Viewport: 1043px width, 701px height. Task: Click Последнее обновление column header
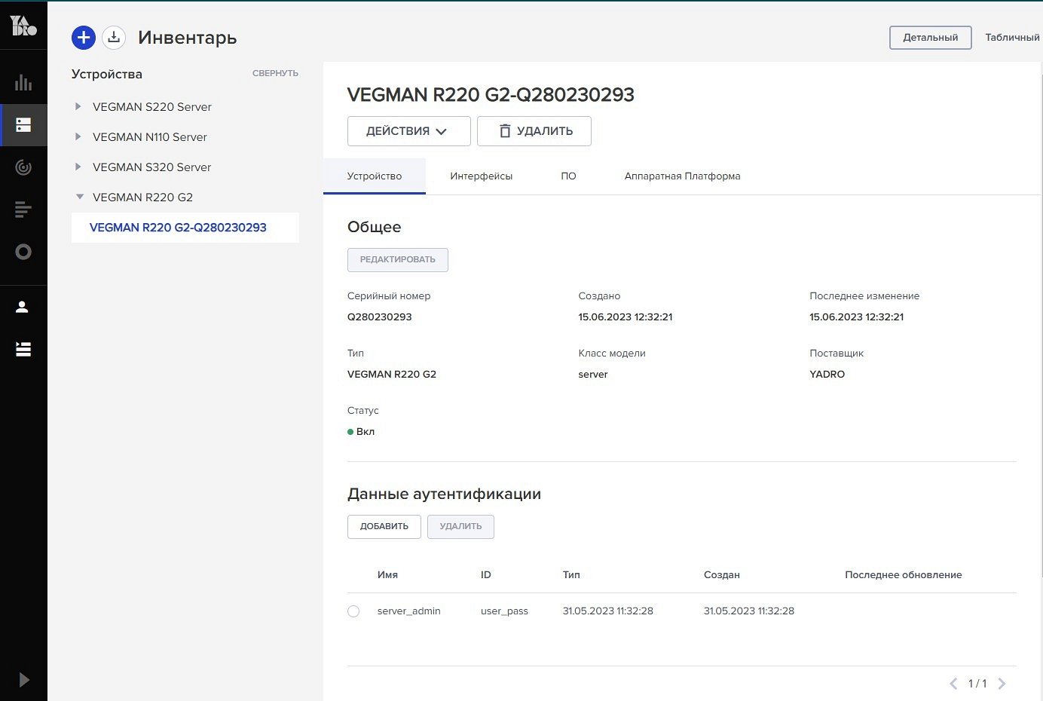(904, 575)
